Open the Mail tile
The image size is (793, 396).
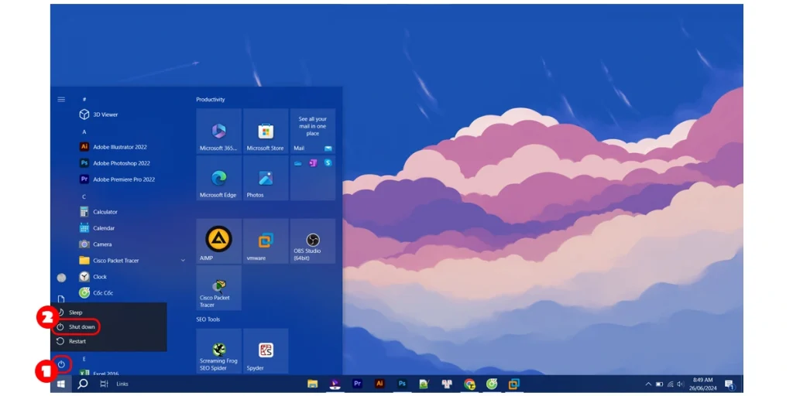click(x=313, y=131)
